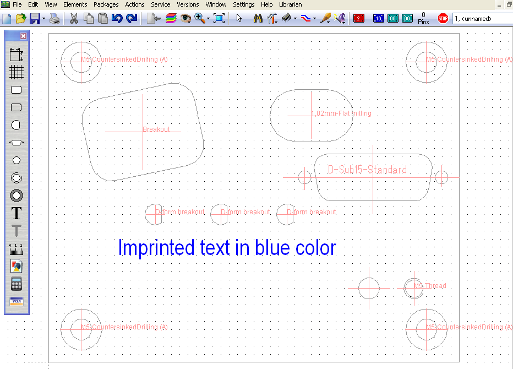Screen dimensions: 513x369
Task: Close the floating tool palette
Action: click(23, 36)
